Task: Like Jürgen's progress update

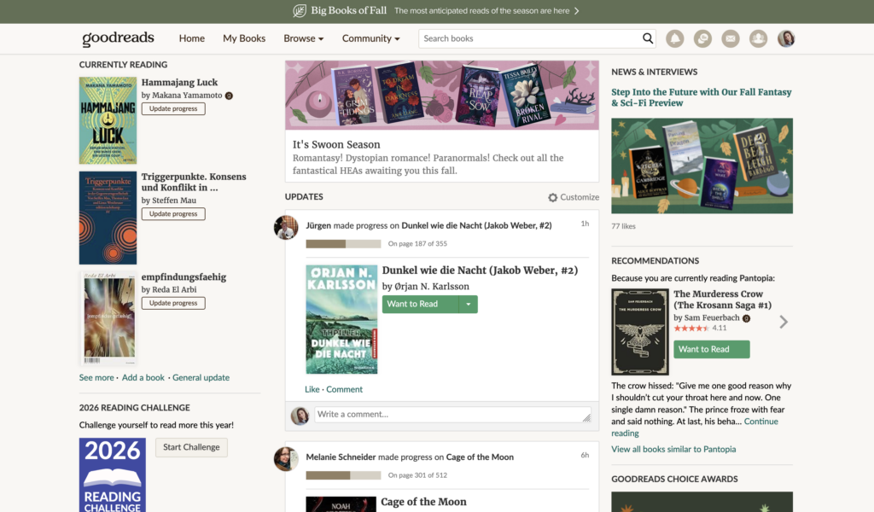Action: [312, 389]
